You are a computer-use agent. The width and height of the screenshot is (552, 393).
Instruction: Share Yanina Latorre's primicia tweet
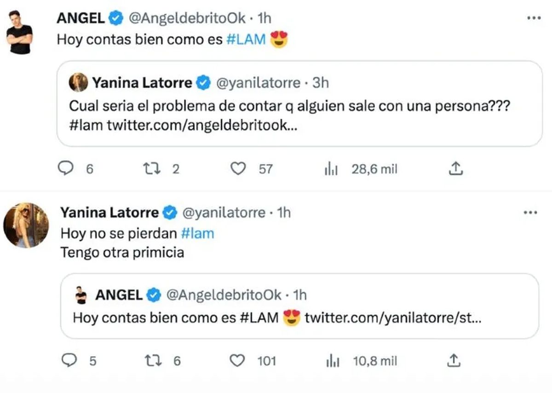pos(454,360)
